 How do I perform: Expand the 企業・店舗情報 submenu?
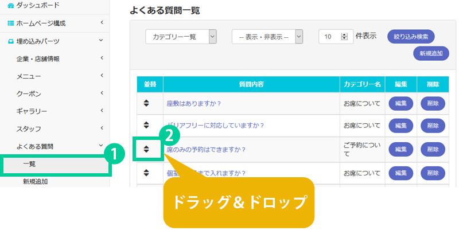(x=101, y=58)
